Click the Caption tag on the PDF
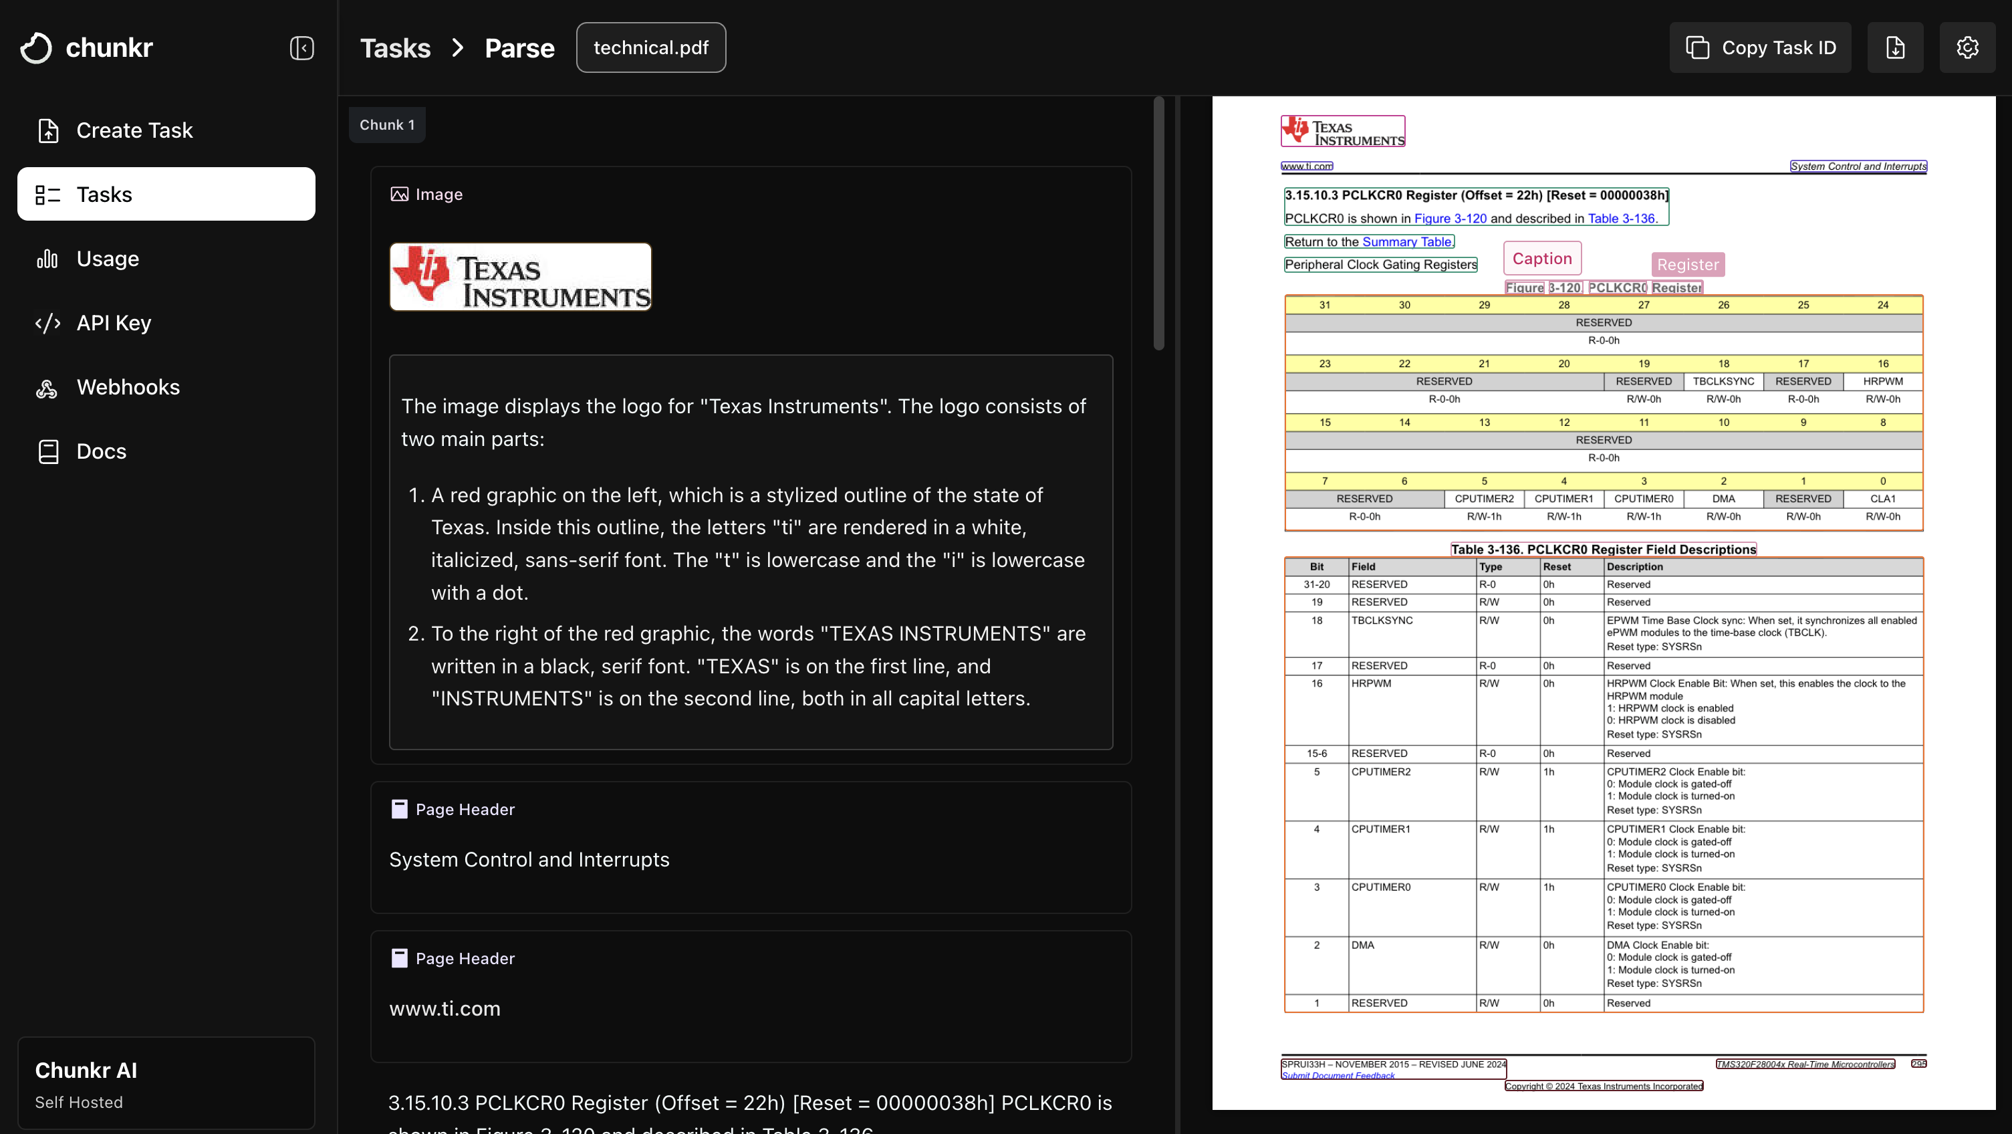2012x1134 pixels. pos(1542,259)
